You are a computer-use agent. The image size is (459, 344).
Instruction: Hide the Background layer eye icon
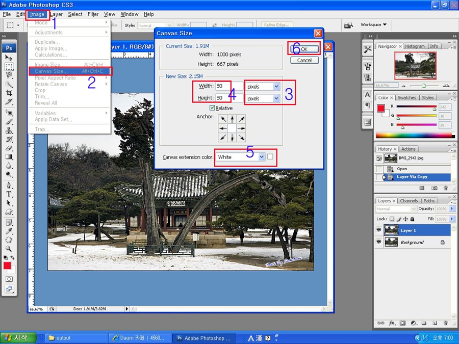click(x=379, y=242)
